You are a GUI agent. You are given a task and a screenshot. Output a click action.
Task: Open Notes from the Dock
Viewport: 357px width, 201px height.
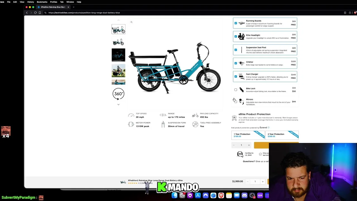(229, 195)
